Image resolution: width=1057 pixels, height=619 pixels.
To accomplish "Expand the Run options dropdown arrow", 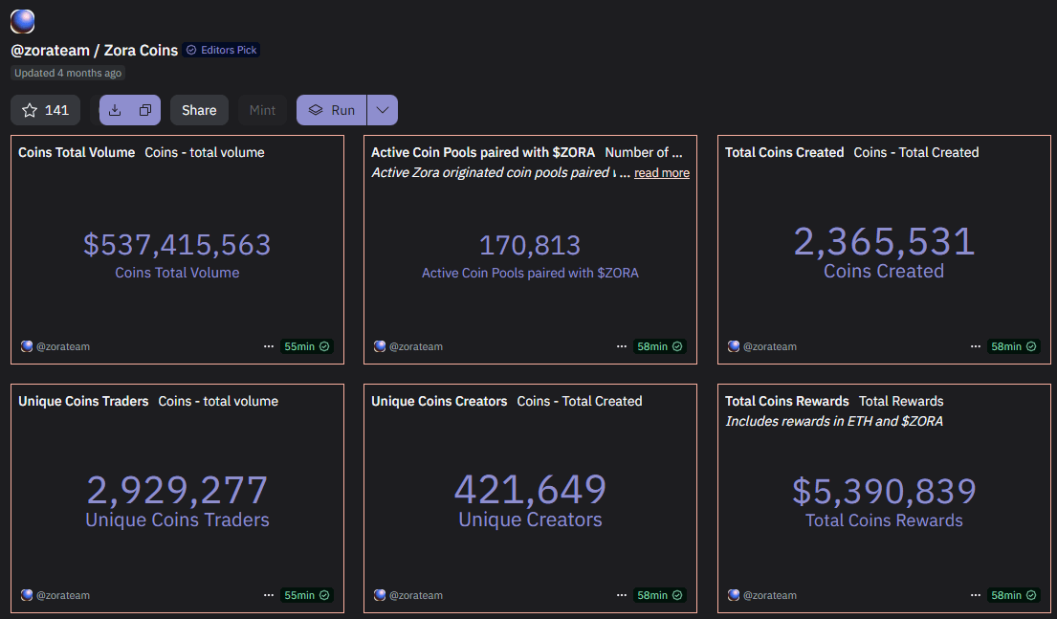I will point(383,110).
